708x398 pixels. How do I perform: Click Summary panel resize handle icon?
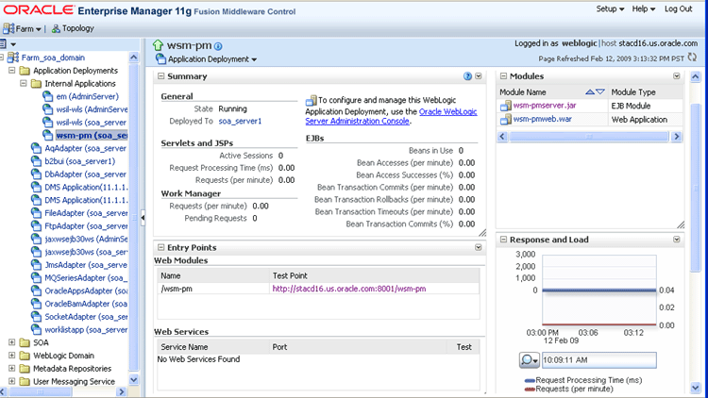point(482,233)
